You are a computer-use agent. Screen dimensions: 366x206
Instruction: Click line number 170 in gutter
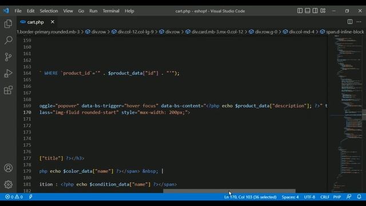click(27, 112)
